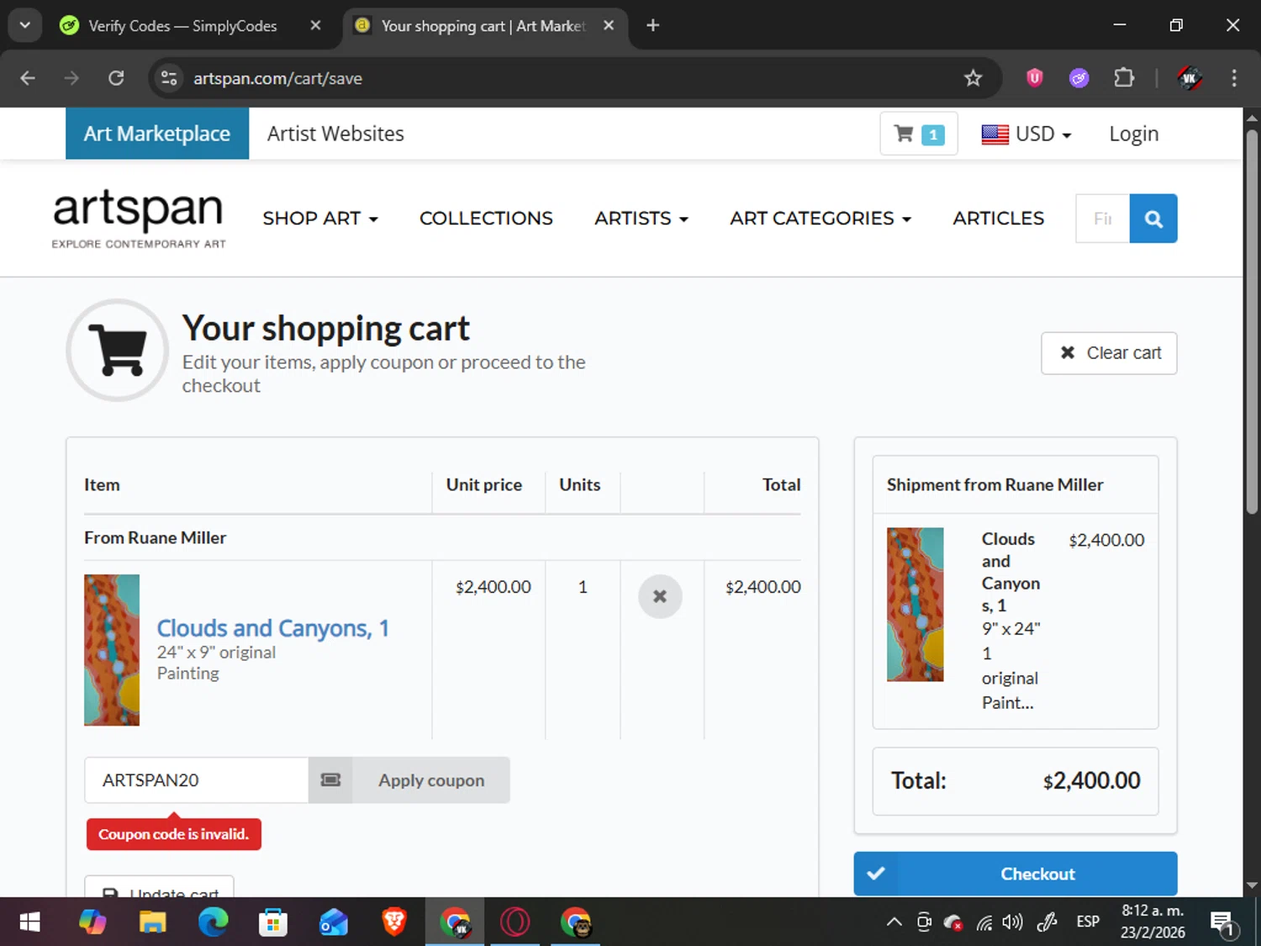Switch to the Art Marketplace tab
Image resolution: width=1261 pixels, height=946 pixels.
click(157, 134)
